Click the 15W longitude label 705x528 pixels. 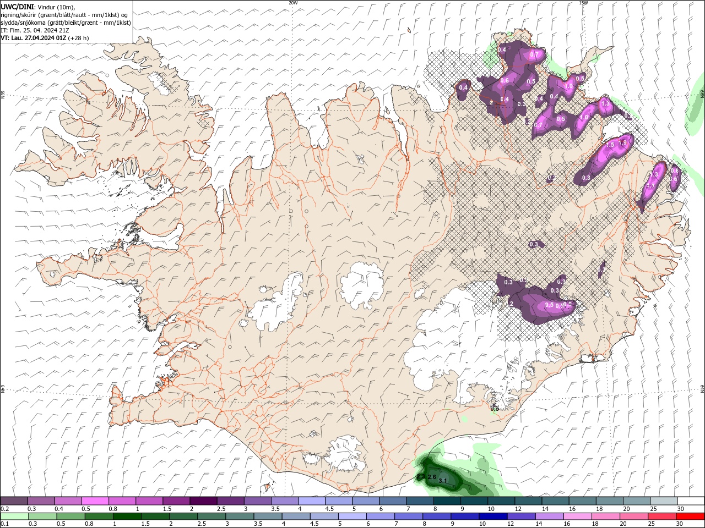(x=583, y=3)
